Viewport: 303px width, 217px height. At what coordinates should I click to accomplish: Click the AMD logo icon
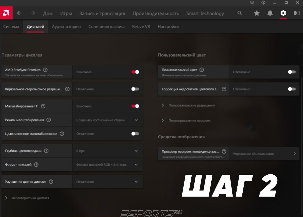click(x=6, y=13)
